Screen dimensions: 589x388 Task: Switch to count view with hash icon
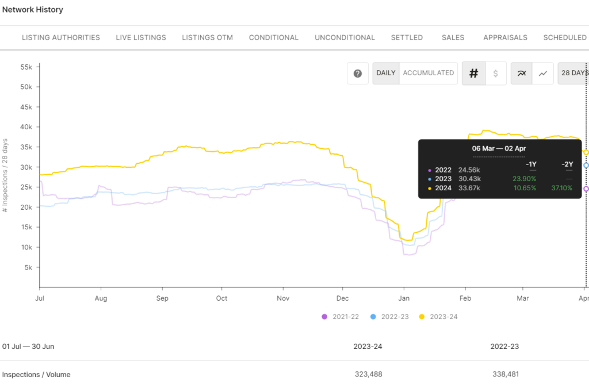tap(474, 74)
